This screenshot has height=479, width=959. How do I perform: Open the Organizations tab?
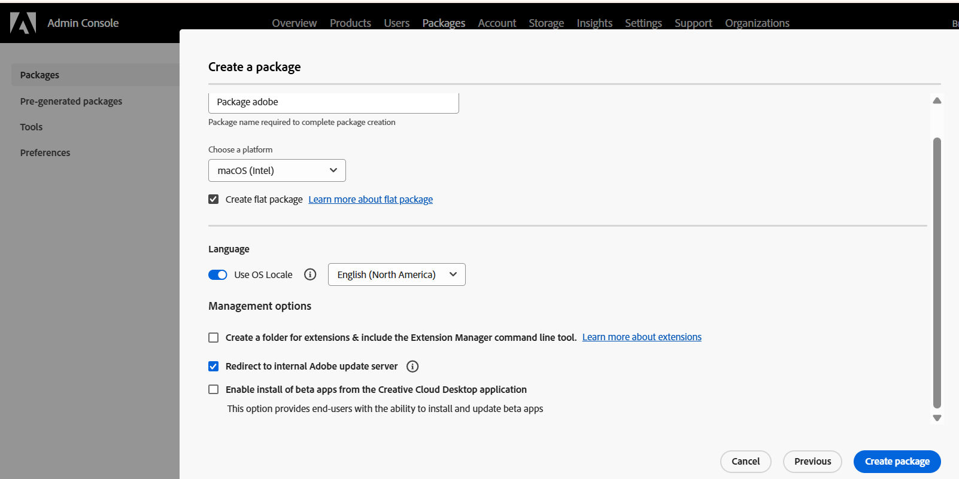point(757,23)
